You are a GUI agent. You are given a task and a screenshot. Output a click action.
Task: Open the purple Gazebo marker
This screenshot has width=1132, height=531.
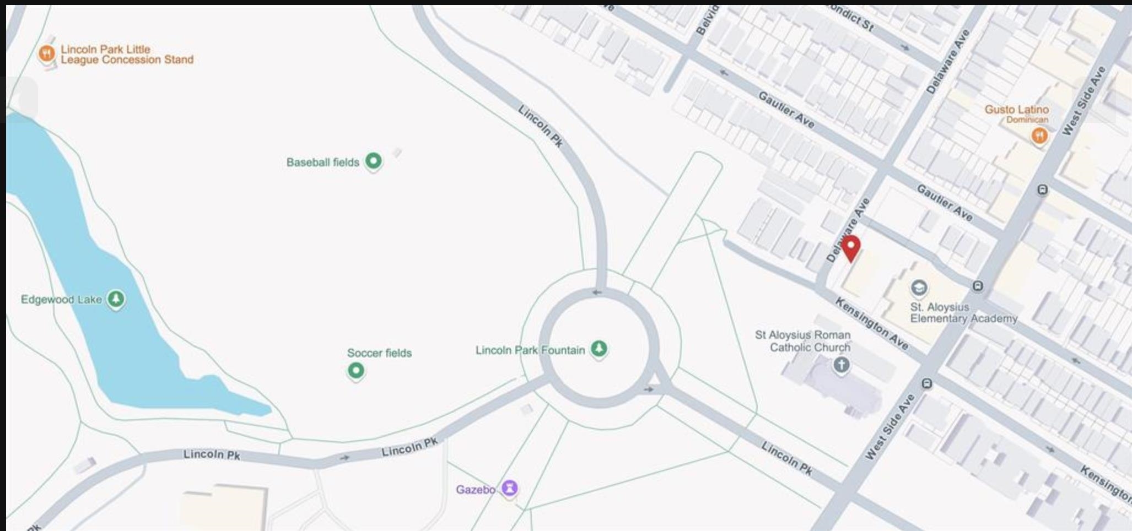point(510,488)
